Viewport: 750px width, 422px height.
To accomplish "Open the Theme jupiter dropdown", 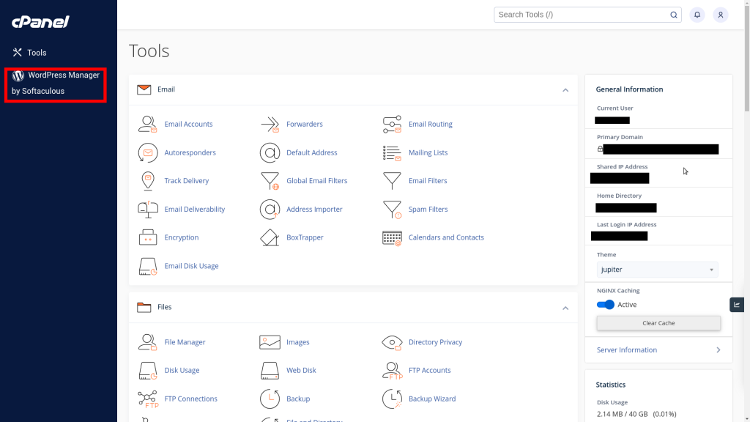I will coord(657,270).
